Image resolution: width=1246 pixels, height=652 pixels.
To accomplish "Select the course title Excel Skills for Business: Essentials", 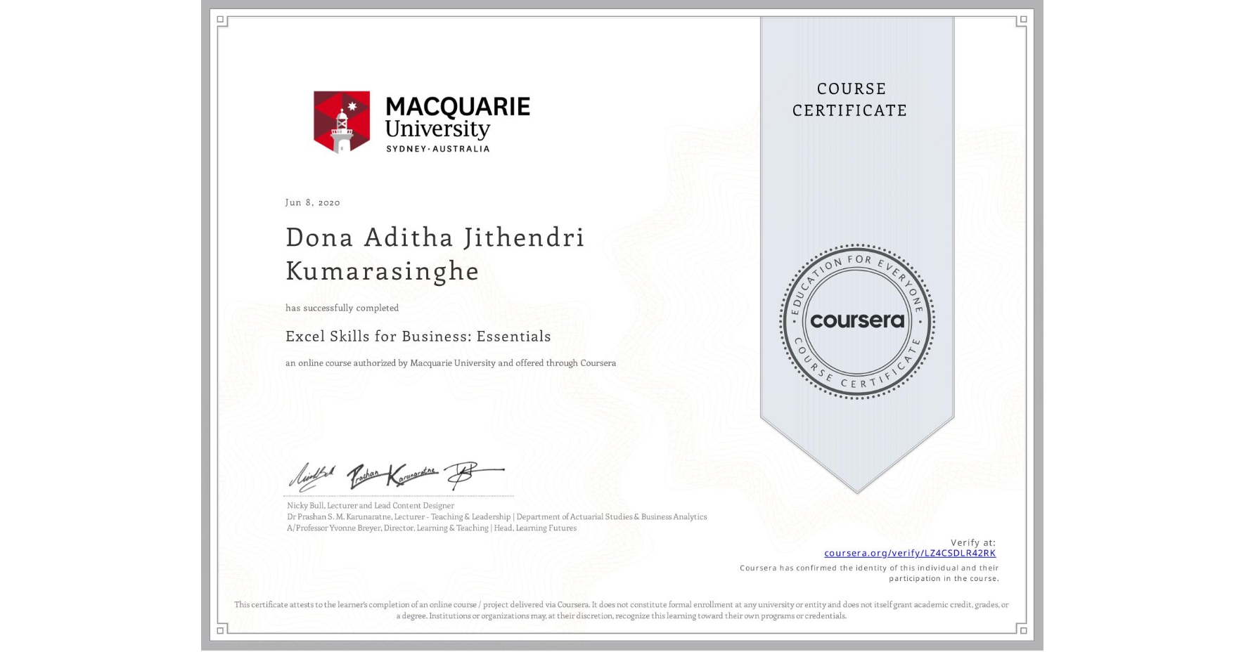I will click(x=418, y=337).
